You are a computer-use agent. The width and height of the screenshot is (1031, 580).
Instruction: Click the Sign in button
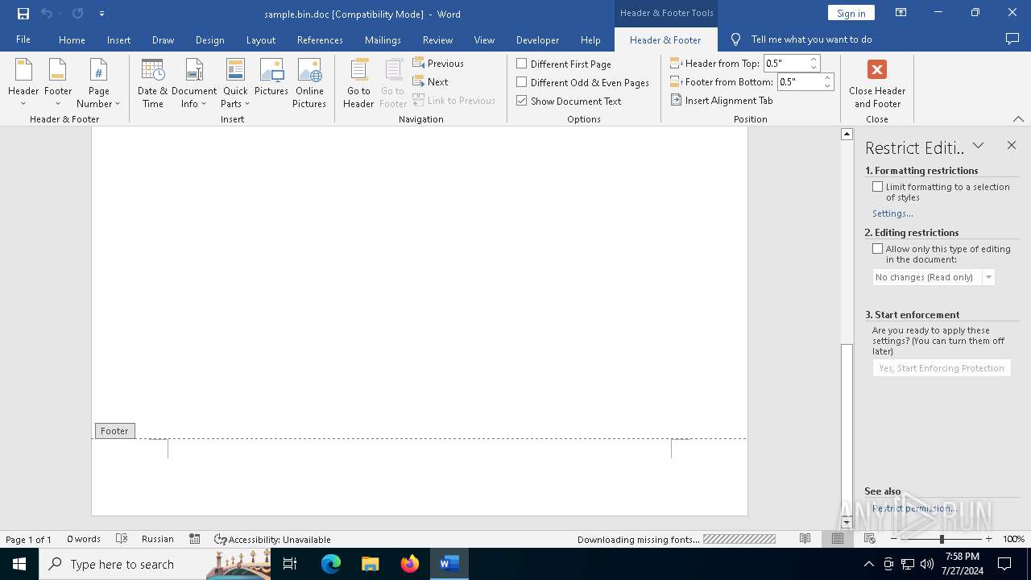tap(851, 13)
